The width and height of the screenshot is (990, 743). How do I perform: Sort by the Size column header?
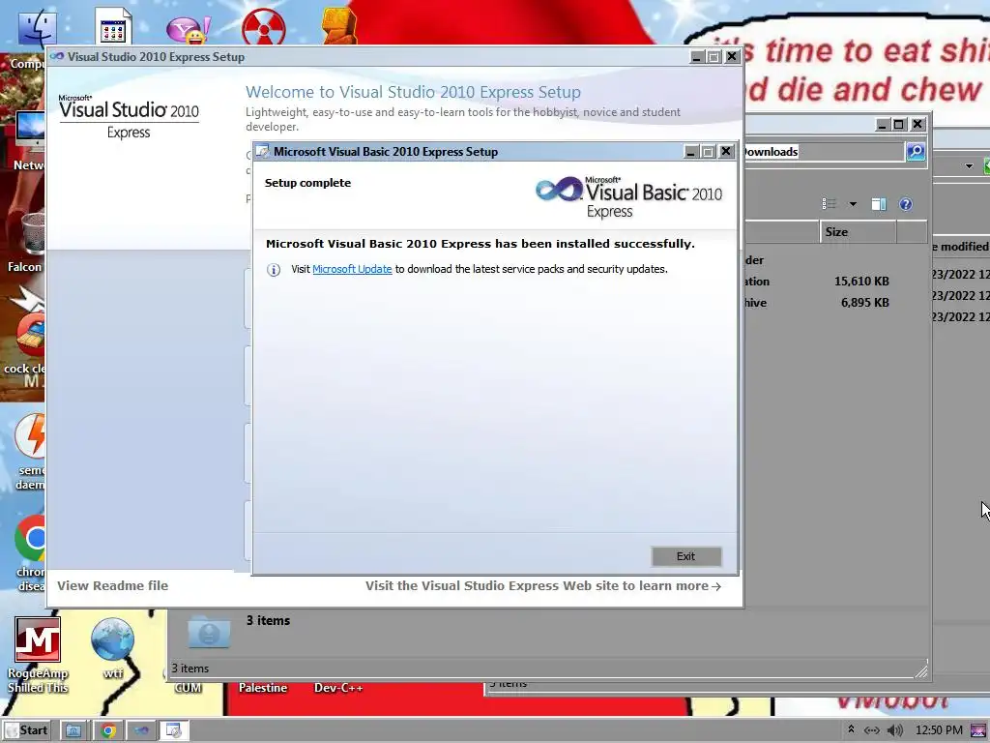click(x=858, y=232)
